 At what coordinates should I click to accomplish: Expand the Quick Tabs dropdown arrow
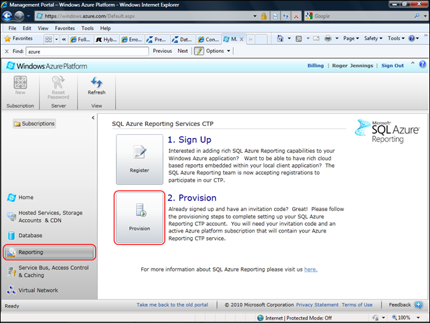pos(56,40)
